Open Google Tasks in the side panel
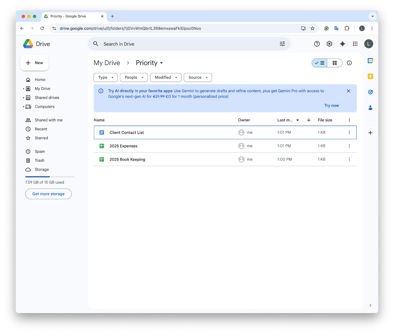Viewport: 394px width, 334px height. [370, 92]
